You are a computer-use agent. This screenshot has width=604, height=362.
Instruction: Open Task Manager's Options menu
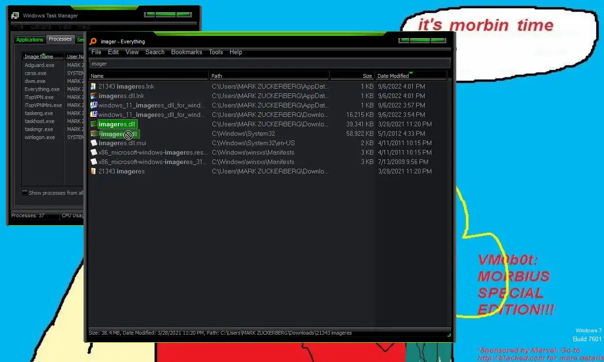tap(41, 27)
